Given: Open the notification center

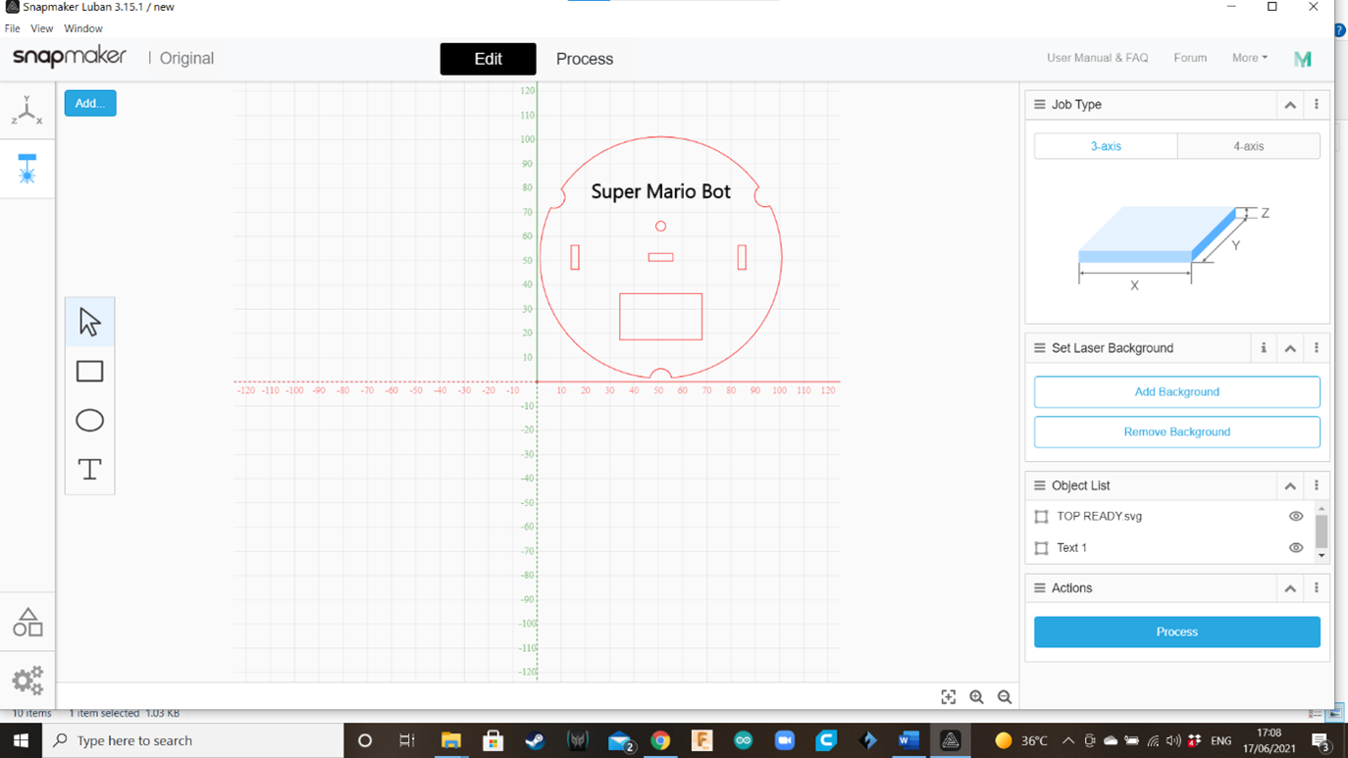Looking at the screenshot, I should (1321, 741).
